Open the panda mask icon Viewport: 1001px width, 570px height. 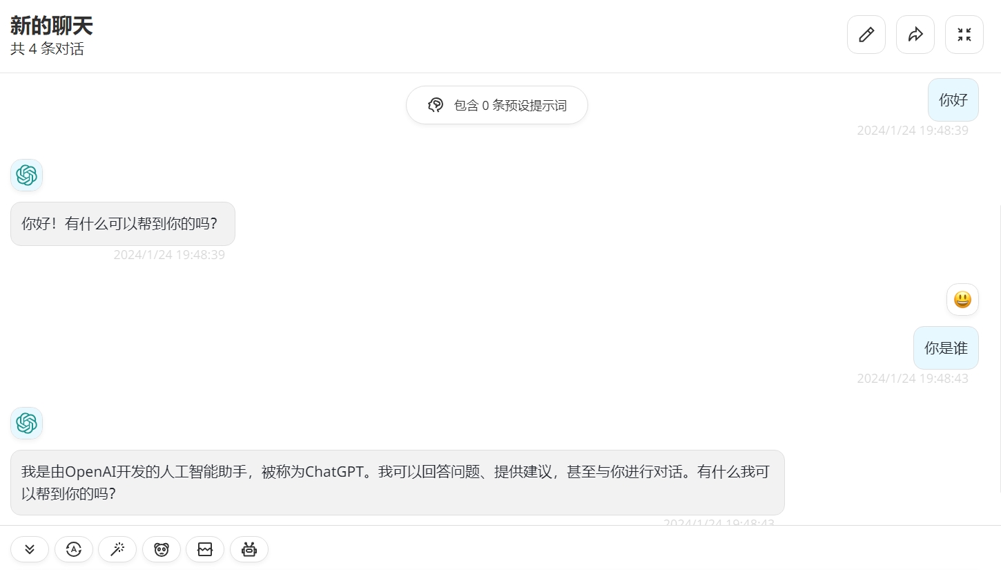click(x=162, y=549)
